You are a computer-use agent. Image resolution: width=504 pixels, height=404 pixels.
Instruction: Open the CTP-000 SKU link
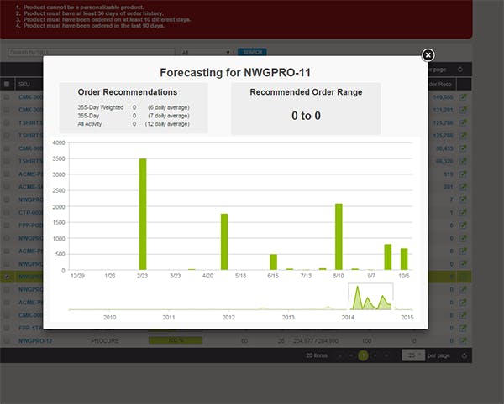coord(30,213)
